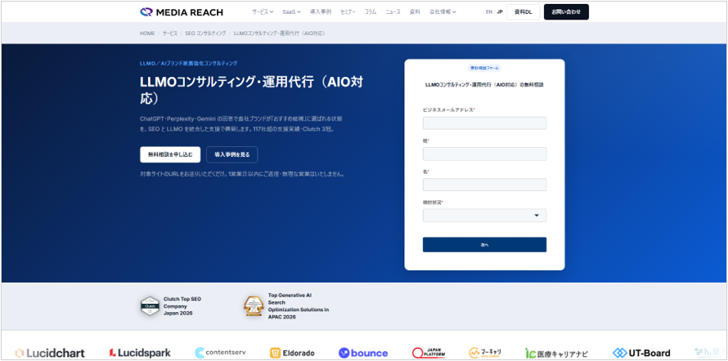Click the Eldorado logo

click(x=293, y=353)
